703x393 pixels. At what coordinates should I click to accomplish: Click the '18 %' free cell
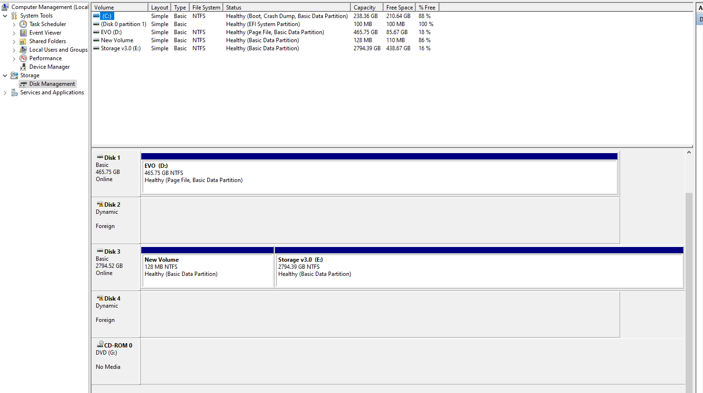pos(425,32)
